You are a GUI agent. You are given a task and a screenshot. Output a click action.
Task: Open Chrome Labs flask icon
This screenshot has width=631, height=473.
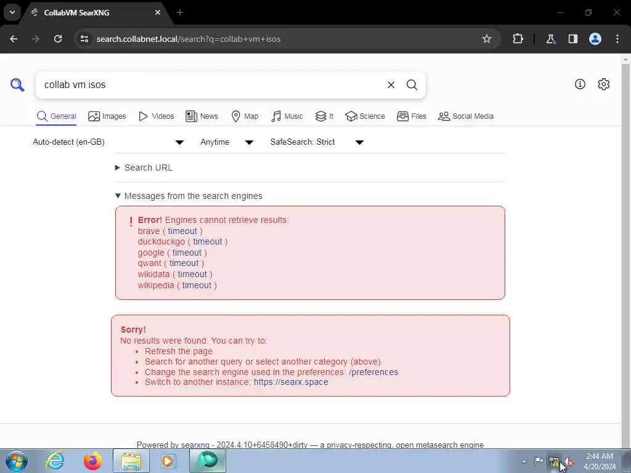click(x=550, y=39)
